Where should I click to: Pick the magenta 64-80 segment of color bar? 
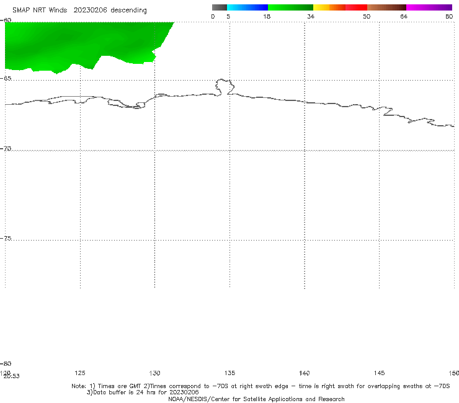[429, 7]
